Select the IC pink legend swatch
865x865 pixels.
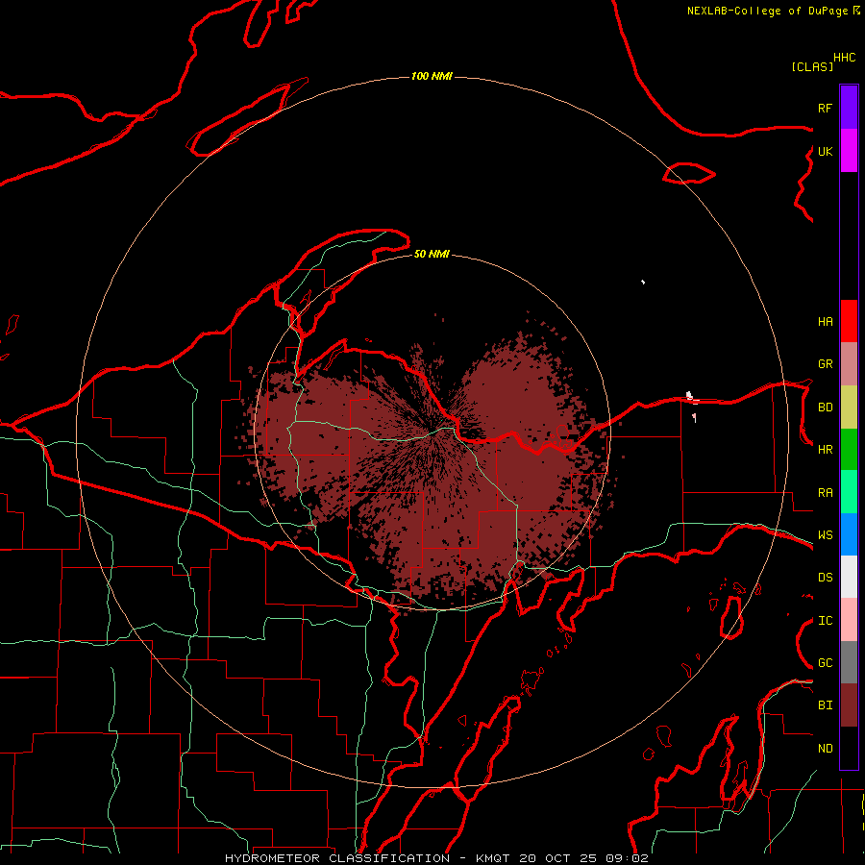click(849, 620)
